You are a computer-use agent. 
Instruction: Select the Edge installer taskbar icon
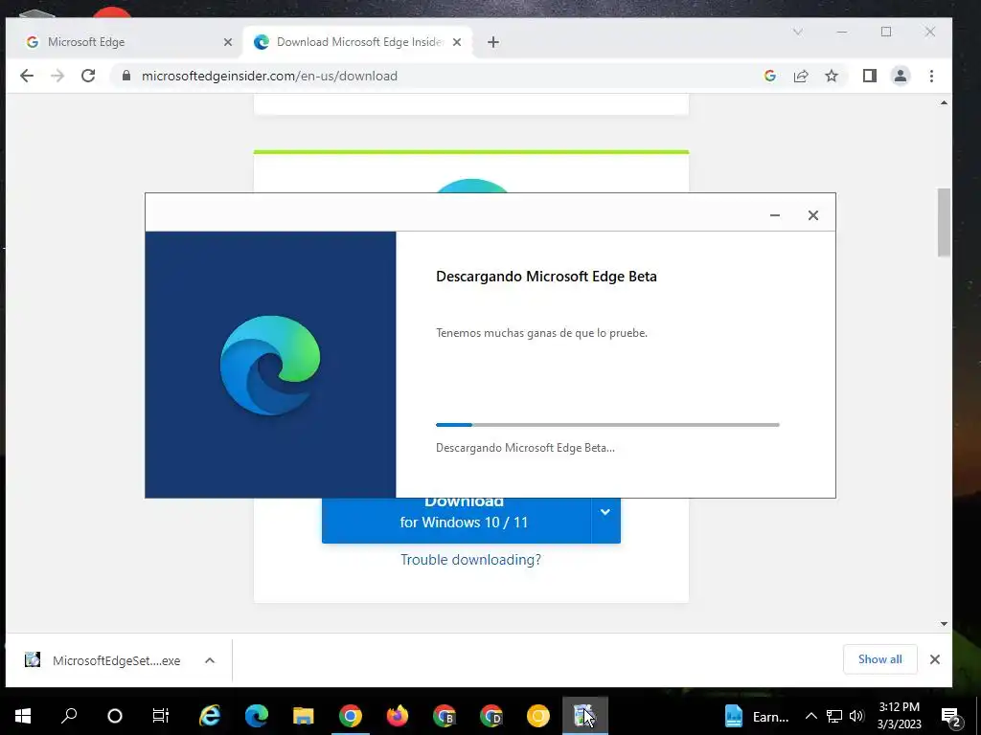tap(585, 716)
